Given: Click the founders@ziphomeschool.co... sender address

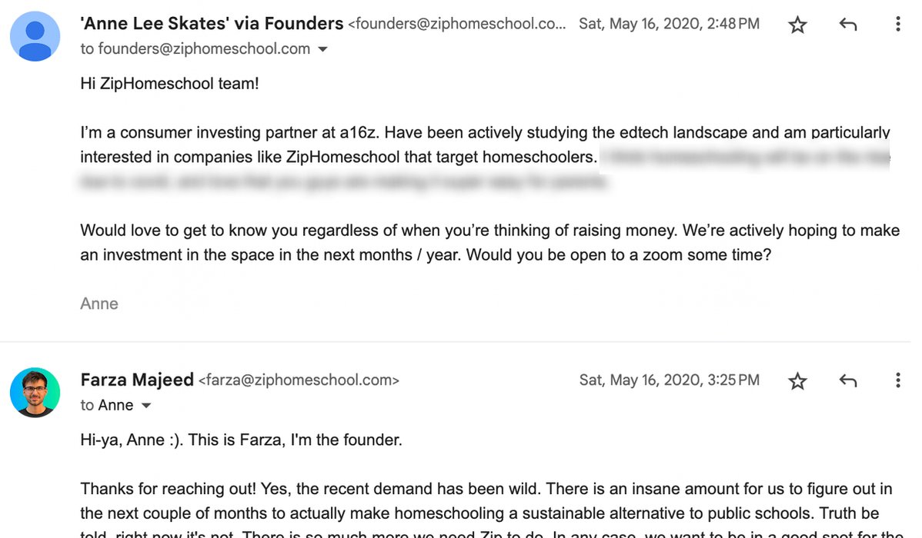Looking at the screenshot, I should click(x=457, y=24).
